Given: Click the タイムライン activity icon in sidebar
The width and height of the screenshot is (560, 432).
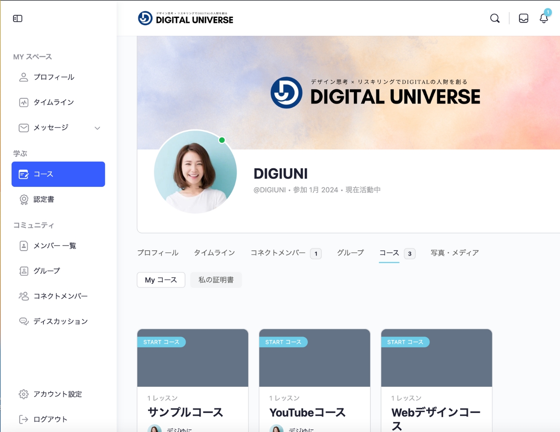Looking at the screenshot, I should pyautogui.click(x=24, y=102).
